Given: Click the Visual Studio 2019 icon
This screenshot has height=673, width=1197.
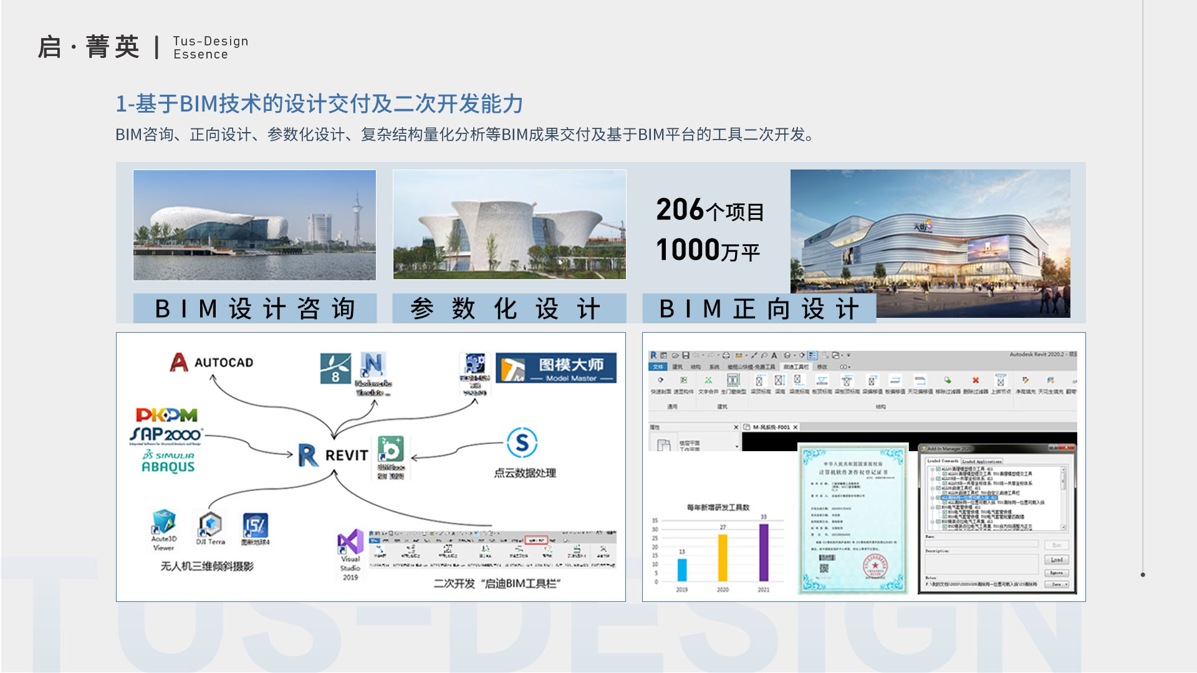Looking at the screenshot, I should 350,542.
